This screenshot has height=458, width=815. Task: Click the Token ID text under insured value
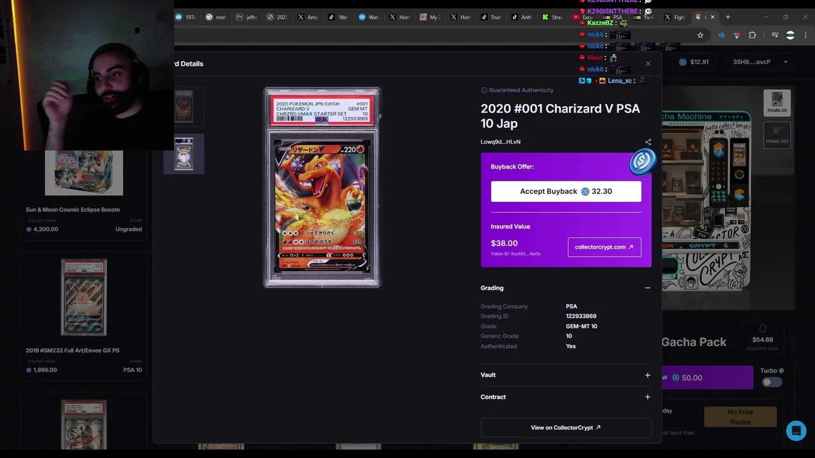(x=516, y=254)
